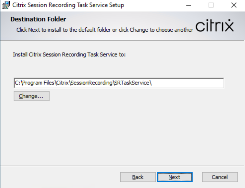
Task: Click the 'Click Next to install' instruction text
Action: (x=105, y=30)
